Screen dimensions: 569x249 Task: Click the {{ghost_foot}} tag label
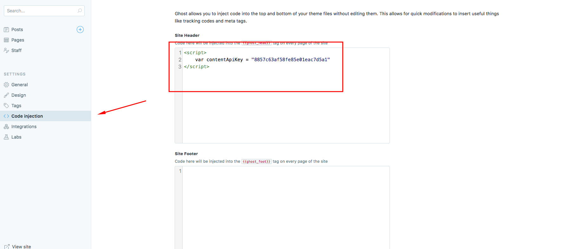coord(256,161)
